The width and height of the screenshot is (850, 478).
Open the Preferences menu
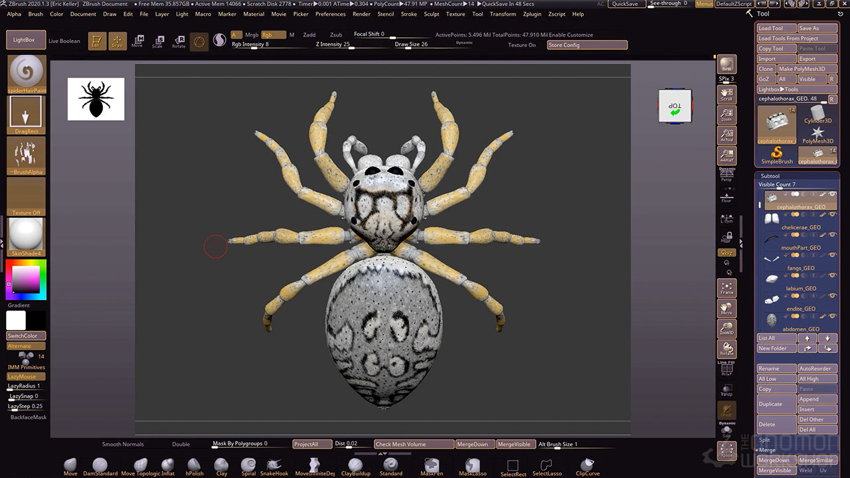[x=330, y=14]
